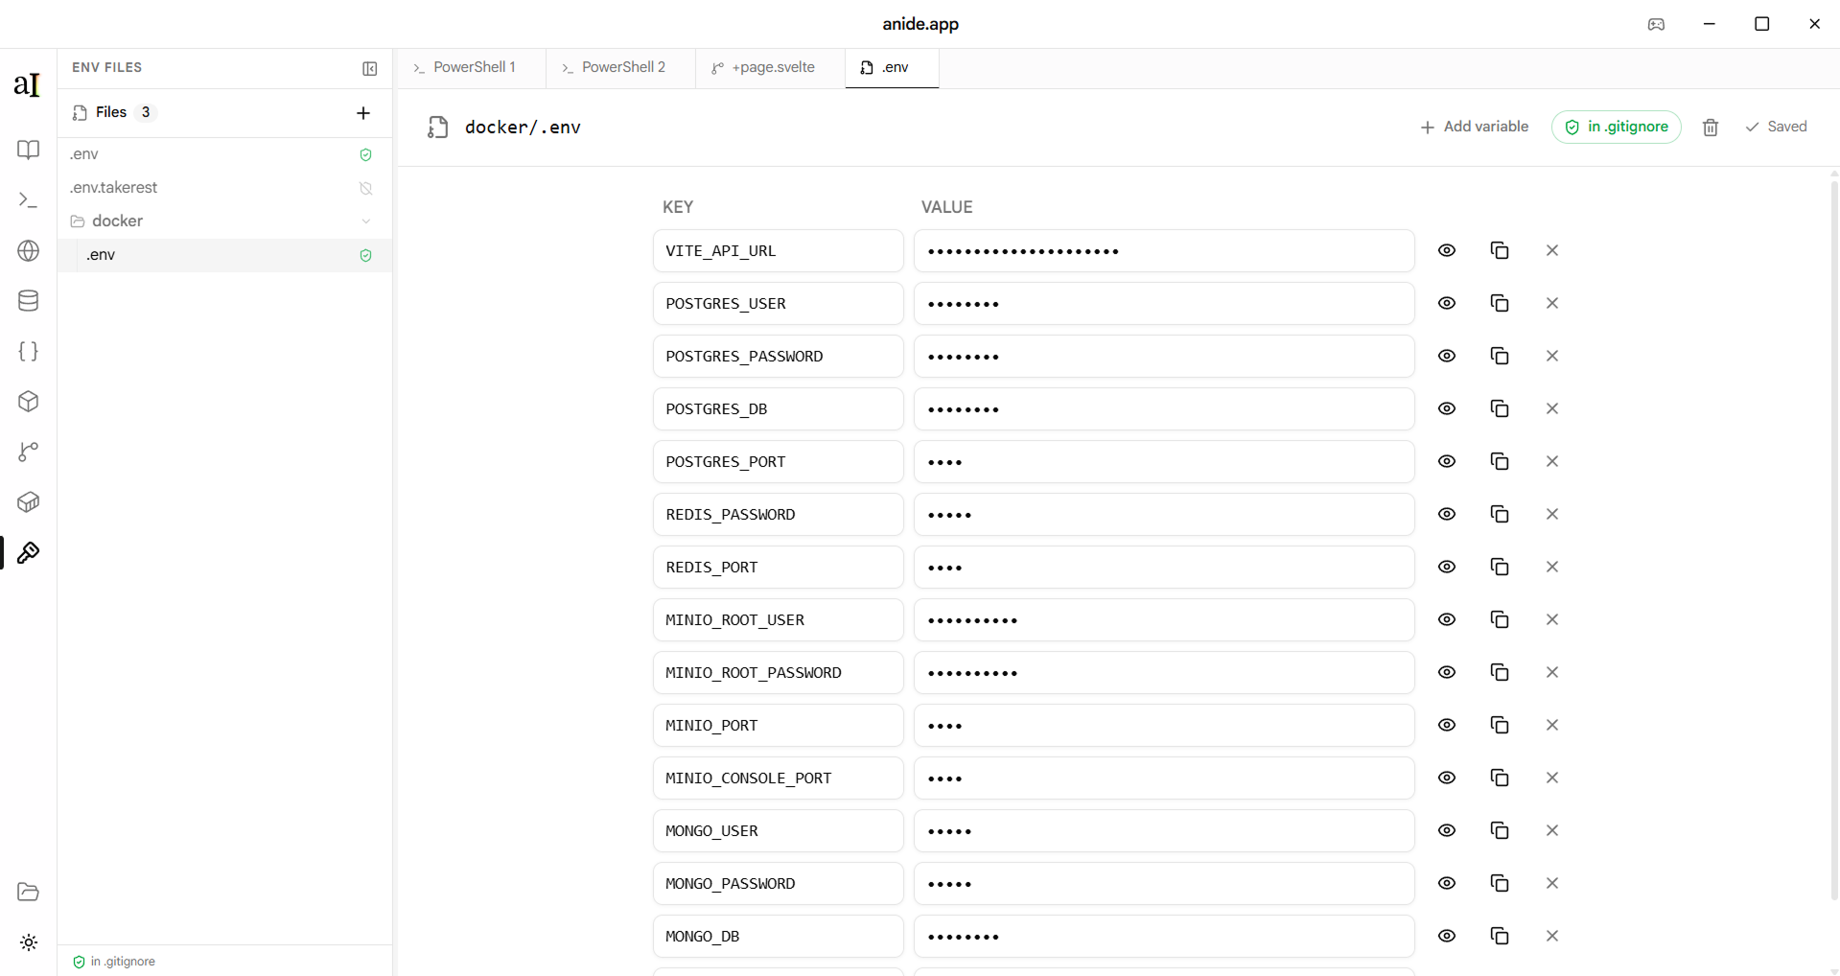Copy the POSTGRES_PASSWORD value

pos(1500,356)
